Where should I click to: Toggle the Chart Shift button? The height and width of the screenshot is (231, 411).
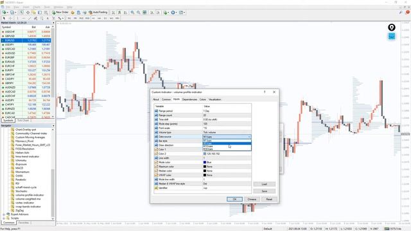coord(158,12)
